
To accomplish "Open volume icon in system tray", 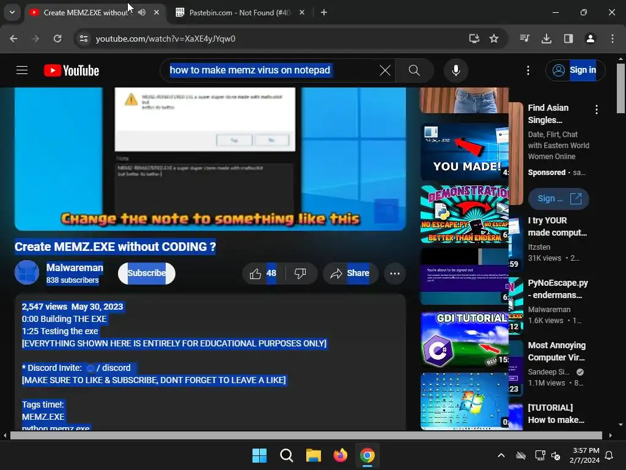I will tap(555, 455).
